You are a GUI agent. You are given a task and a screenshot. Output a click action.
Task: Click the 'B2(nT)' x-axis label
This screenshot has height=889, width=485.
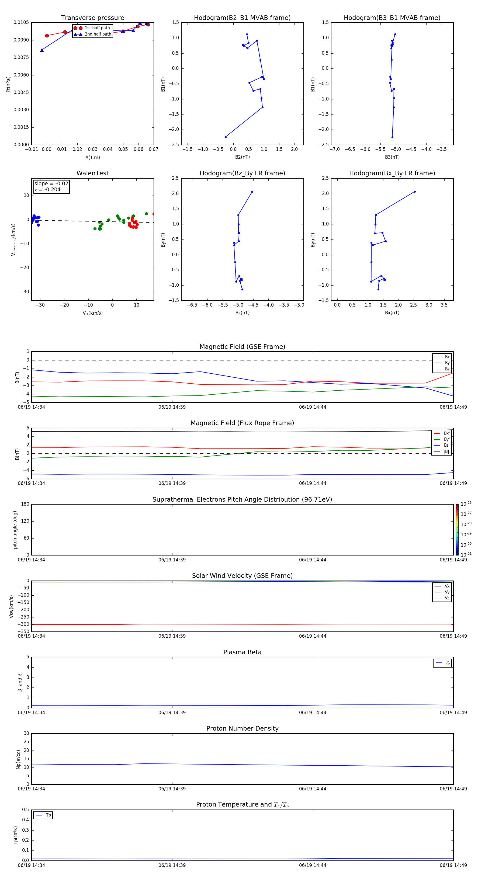242,157
